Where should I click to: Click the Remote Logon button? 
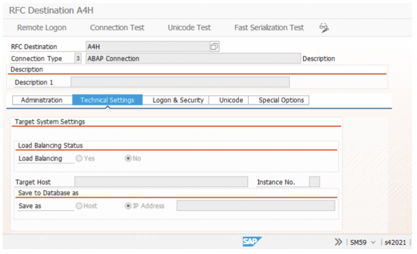41,27
